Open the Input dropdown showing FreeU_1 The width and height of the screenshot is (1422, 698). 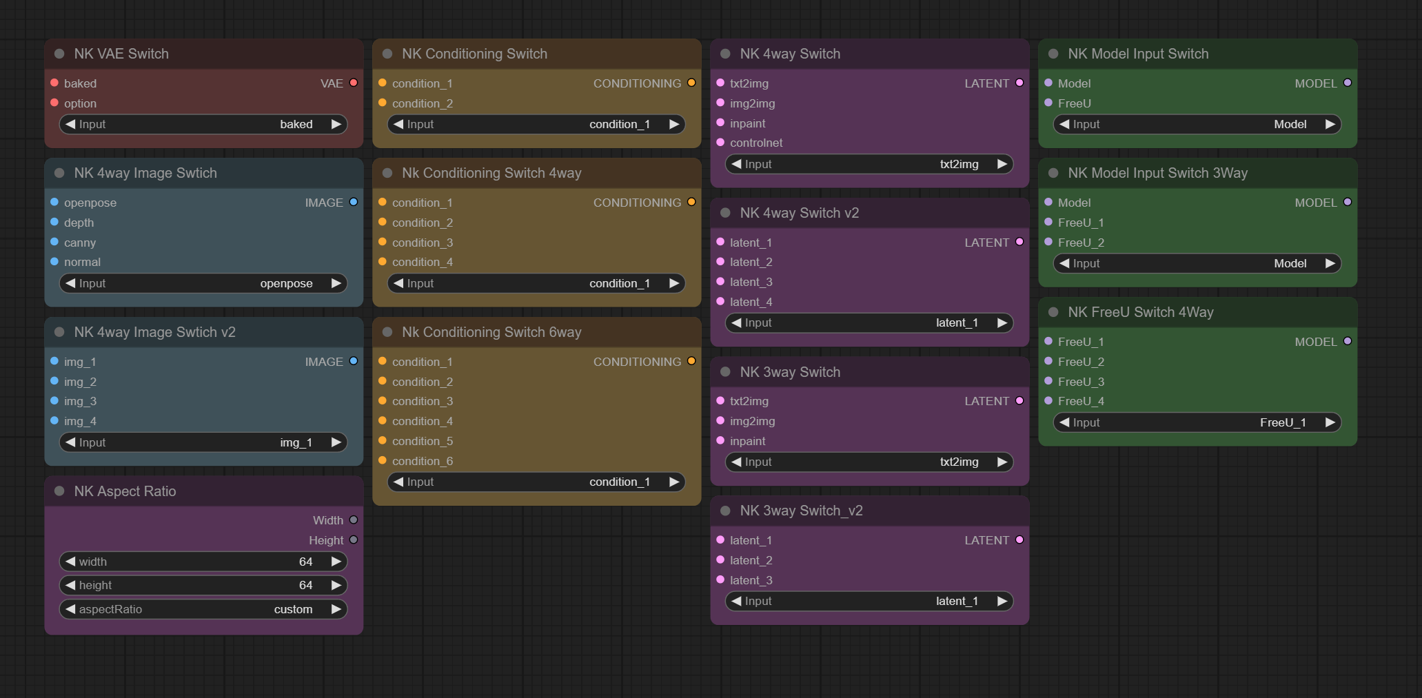[x=1197, y=422]
